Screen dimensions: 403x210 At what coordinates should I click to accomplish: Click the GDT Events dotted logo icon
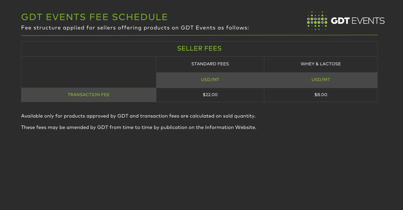click(317, 21)
